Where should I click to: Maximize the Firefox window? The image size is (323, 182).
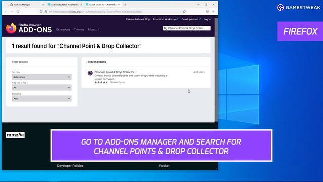coord(206,5)
